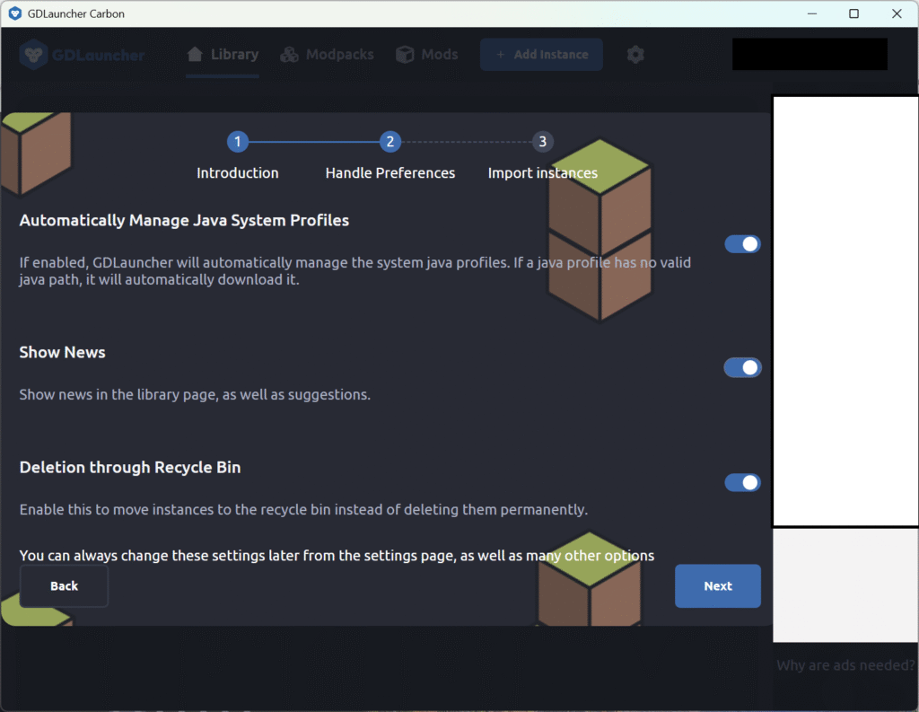Click the Modpacks stacked cubes icon
This screenshot has height=712, width=919.
point(289,55)
